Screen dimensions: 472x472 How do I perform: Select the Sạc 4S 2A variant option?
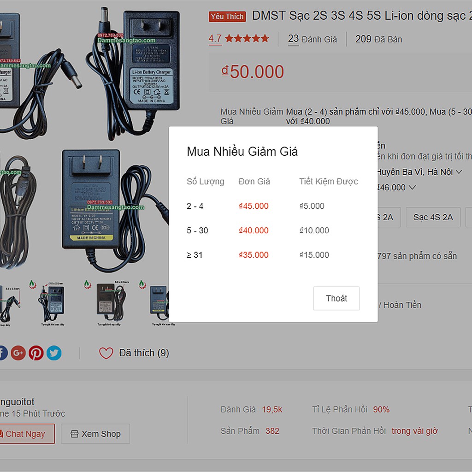point(433,217)
